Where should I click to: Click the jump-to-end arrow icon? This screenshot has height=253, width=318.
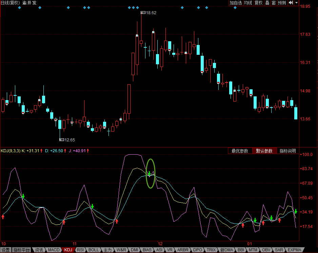pyautogui.click(x=291, y=3)
